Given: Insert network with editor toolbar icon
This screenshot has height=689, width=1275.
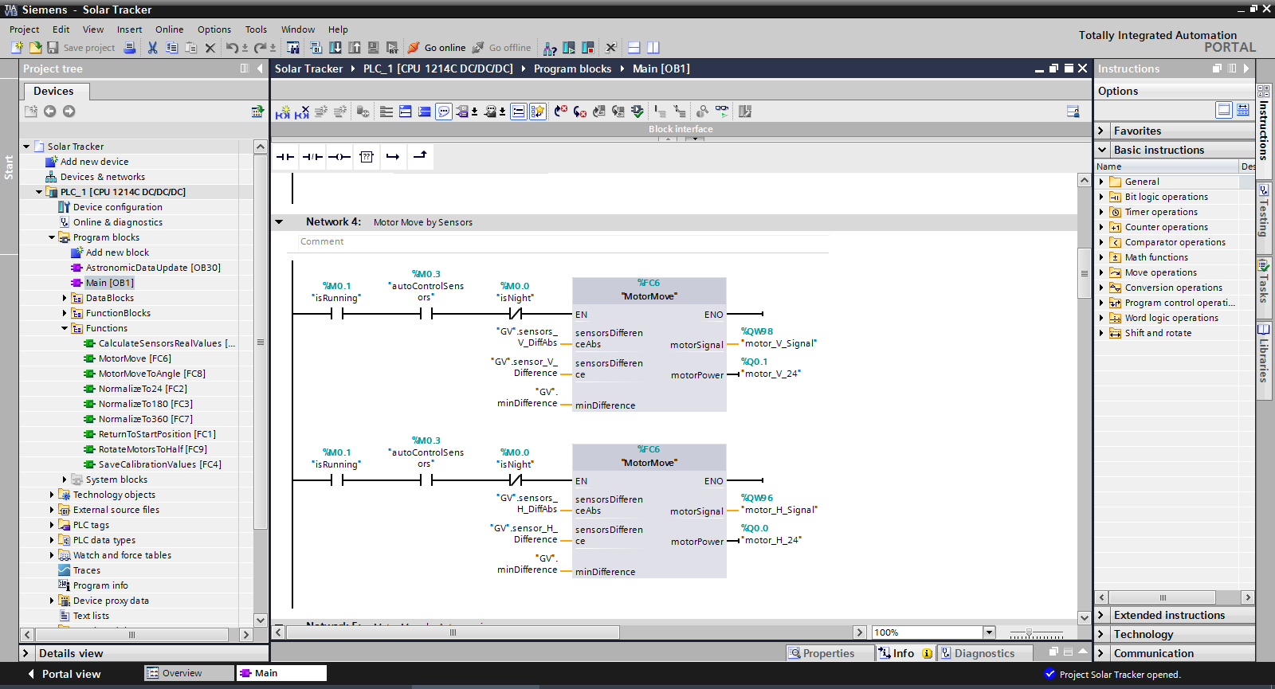Looking at the screenshot, I should tap(283, 112).
